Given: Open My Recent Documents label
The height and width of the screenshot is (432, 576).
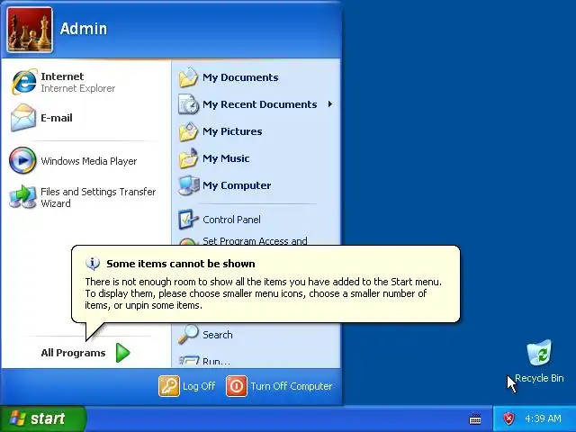Looking at the screenshot, I should [260, 104].
